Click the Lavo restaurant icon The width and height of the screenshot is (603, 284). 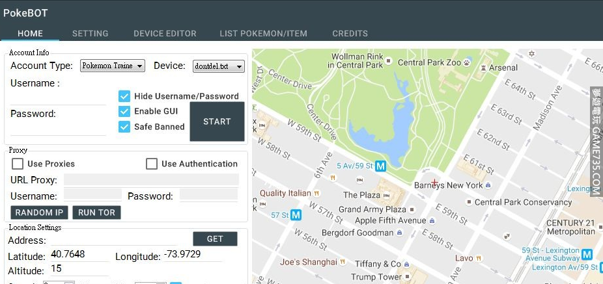(479, 258)
